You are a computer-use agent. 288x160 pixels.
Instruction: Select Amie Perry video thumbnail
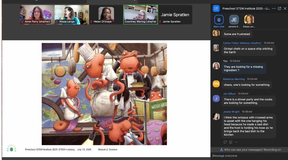coord(37,15)
